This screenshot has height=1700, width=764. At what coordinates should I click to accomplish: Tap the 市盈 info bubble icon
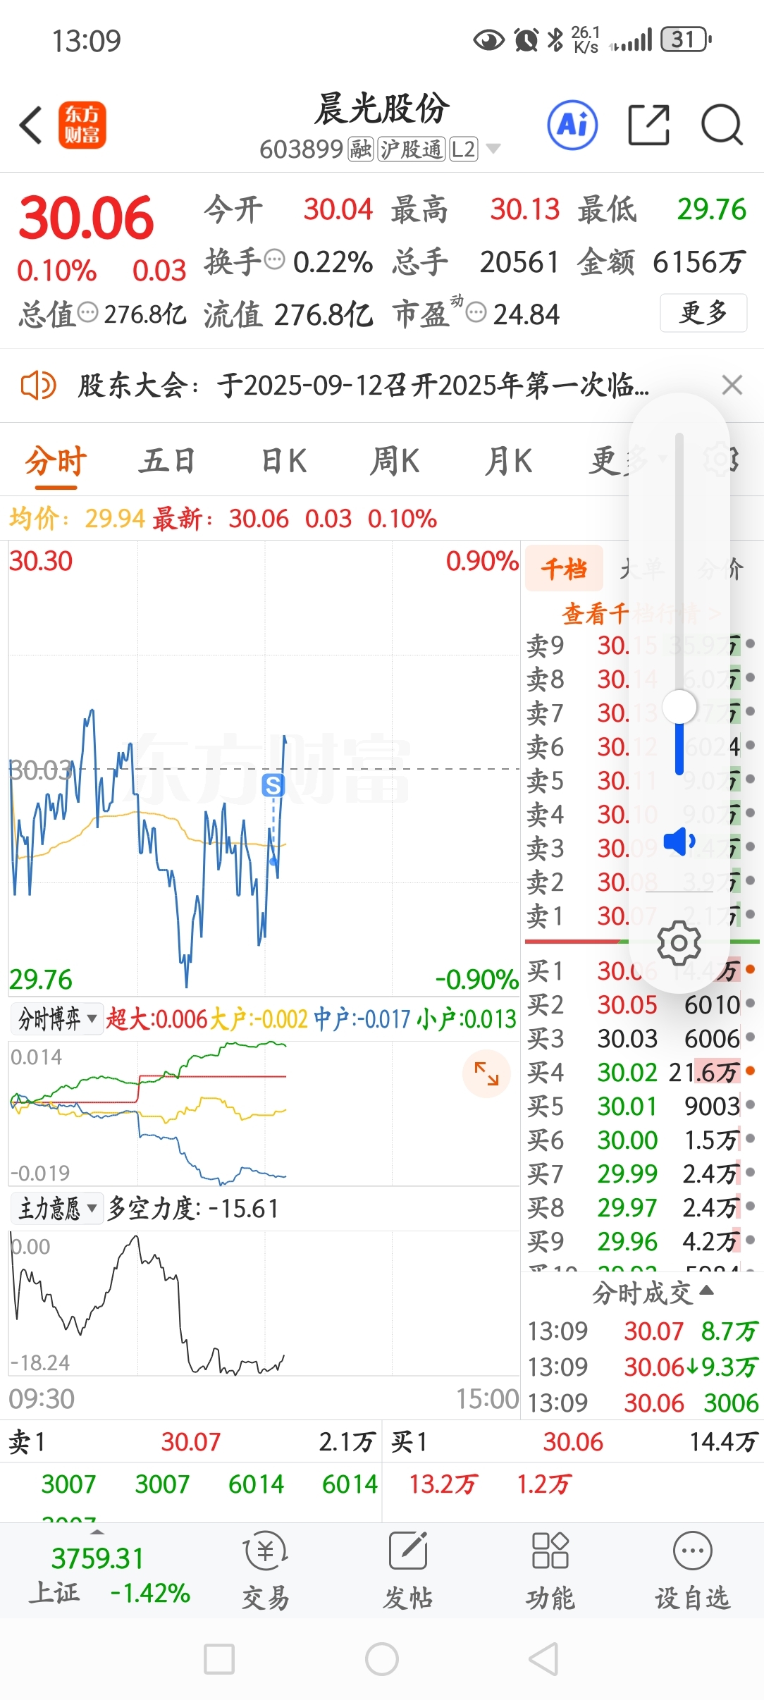[476, 312]
